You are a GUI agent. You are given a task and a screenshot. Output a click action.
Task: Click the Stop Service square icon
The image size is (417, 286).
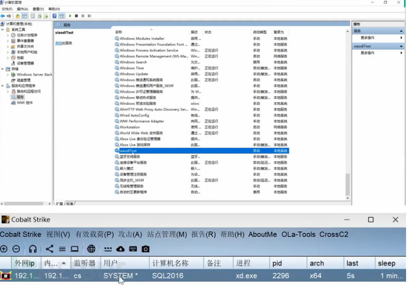75,16
